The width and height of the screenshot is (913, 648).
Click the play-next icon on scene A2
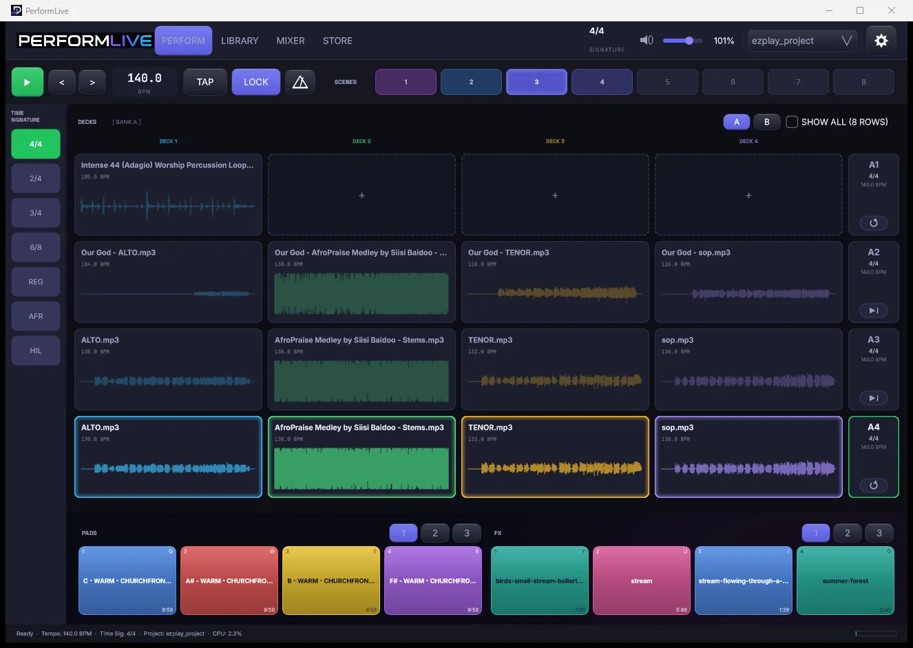click(x=874, y=310)
